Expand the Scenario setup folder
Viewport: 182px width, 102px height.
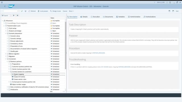(7, 36)
